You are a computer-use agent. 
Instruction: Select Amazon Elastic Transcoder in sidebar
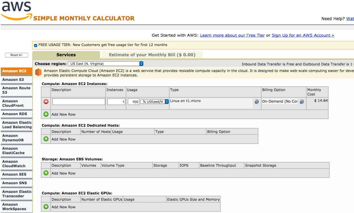tap(16, 194)
